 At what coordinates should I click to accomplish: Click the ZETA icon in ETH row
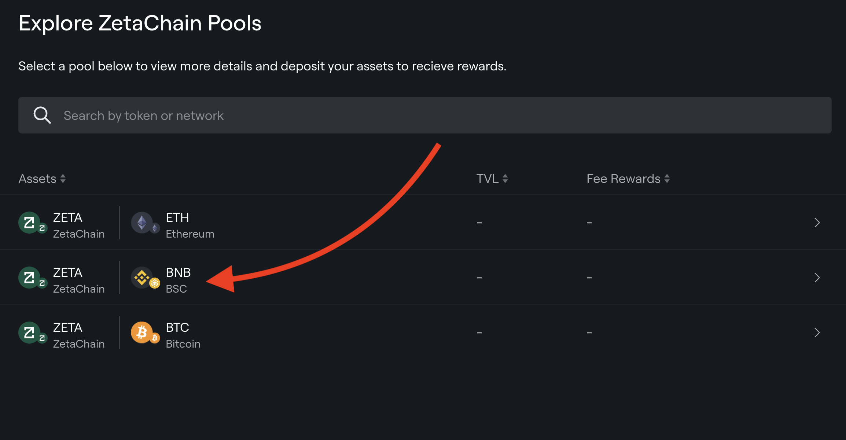30,223
